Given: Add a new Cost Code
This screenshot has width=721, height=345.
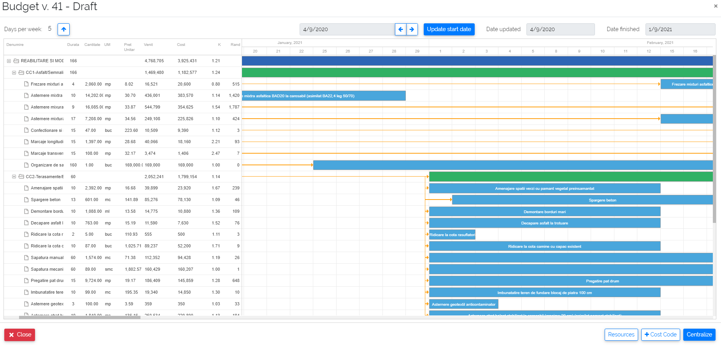Looking at the screenshot, I should tap(660, 334).
